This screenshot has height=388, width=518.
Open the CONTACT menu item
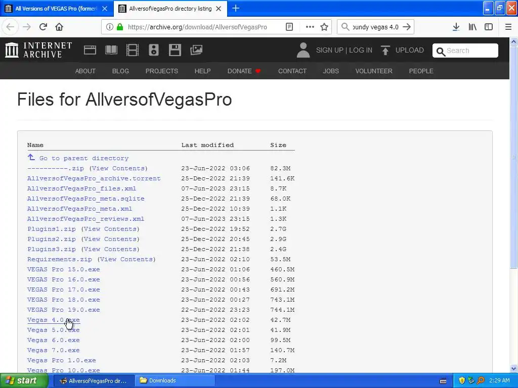tap(292, 71)
